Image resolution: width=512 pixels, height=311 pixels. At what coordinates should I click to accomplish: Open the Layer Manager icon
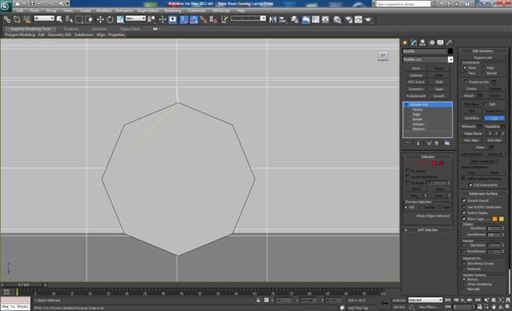tap(294, 20)
